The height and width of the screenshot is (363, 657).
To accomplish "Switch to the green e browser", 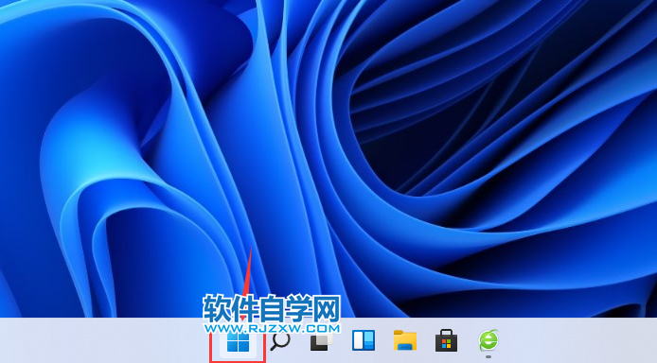I will tap(488, 340).
